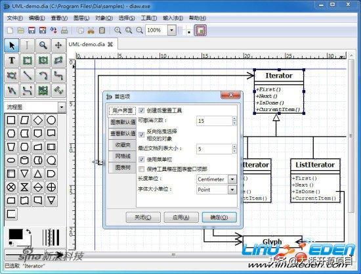
Task: Select the text edit cursor tool
Action: [x=27, y=45]
